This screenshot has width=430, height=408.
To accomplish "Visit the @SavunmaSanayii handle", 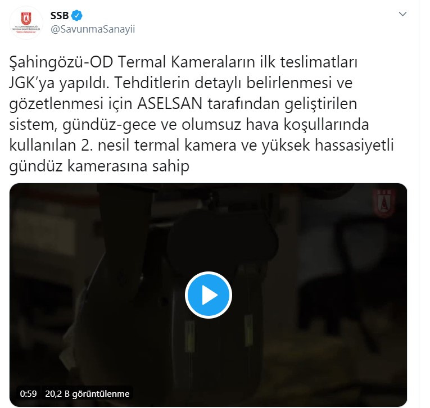I will pyautogui.click(x=93, y=29).
